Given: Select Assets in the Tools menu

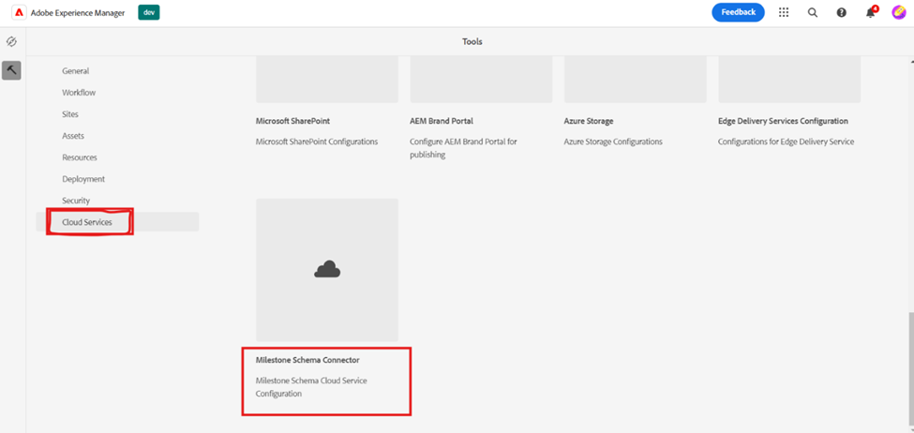Looking at the screenshot, I should [73, 136].
